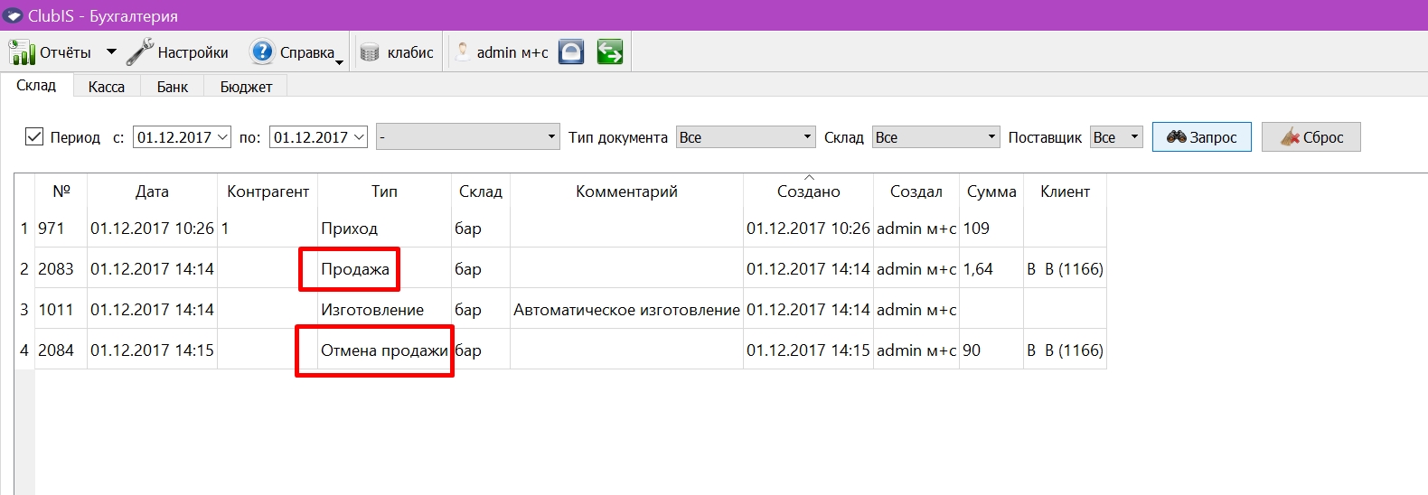Click date cell 01.12.2017 10:26
Screen dimensions: 1428x495
tap(152, 229)
